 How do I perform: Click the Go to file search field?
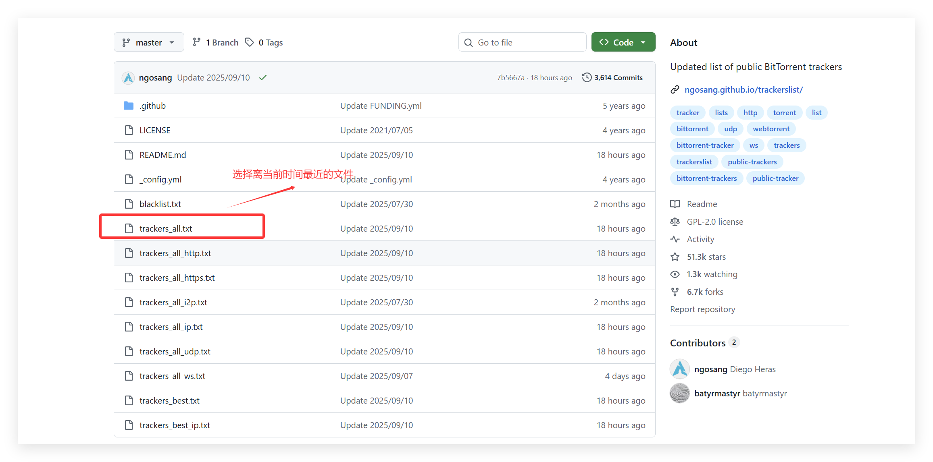click(x=522, y=42)
